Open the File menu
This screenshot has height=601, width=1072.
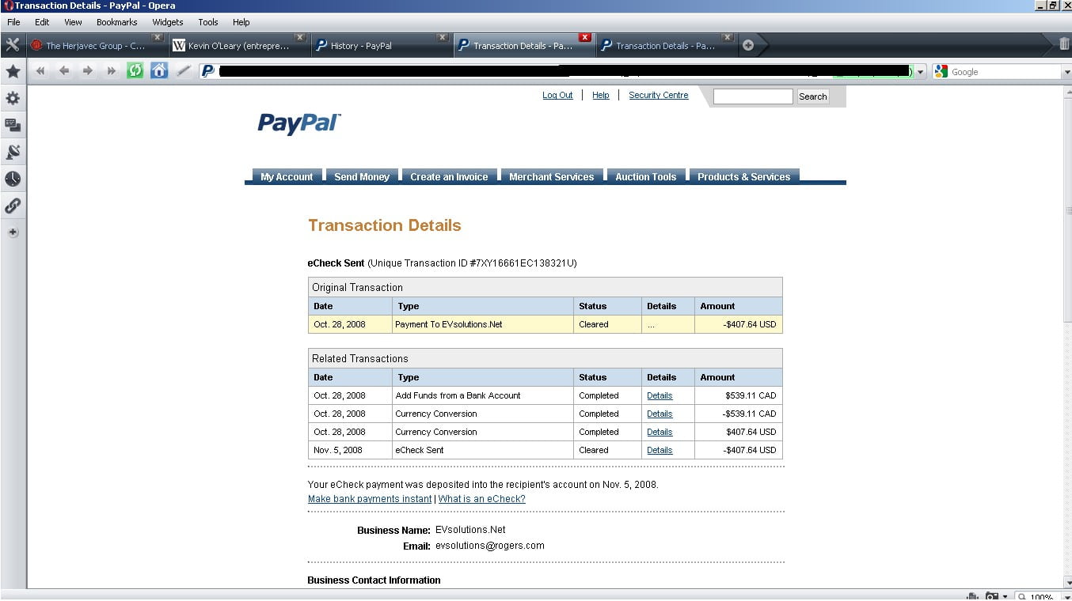(x=13, y=22)
